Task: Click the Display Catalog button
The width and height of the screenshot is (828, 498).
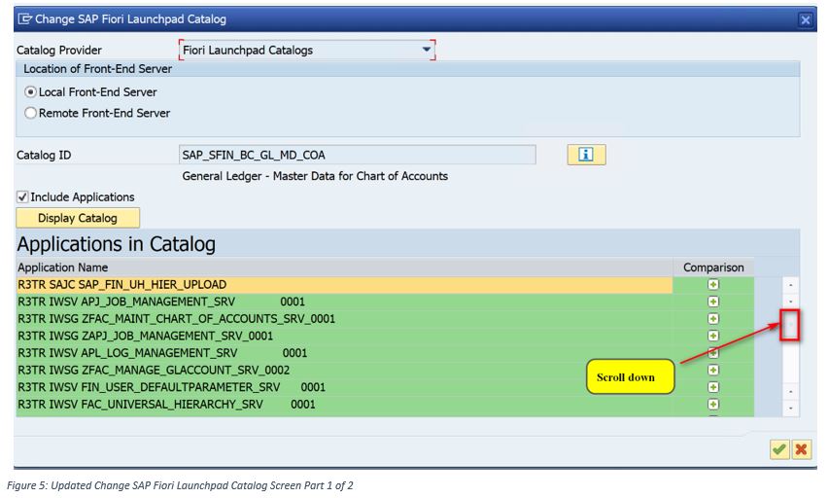Action: (x=78, y=218)
